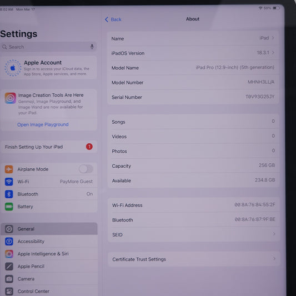Viewport: 296px width, 296px height.
Task: Tap the Apple Intelligence & Siri icon
Action: (9, 254)
